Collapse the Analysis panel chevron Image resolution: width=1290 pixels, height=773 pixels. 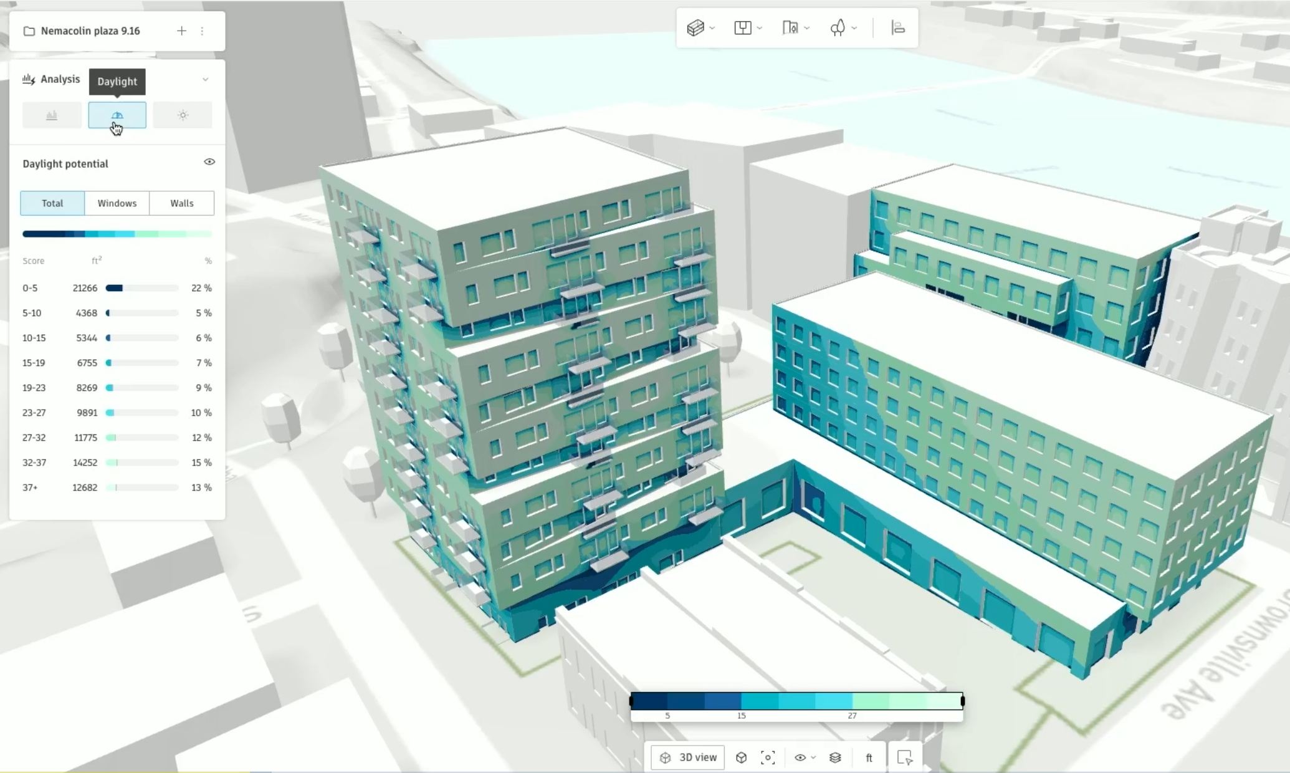tap(205, 80)
